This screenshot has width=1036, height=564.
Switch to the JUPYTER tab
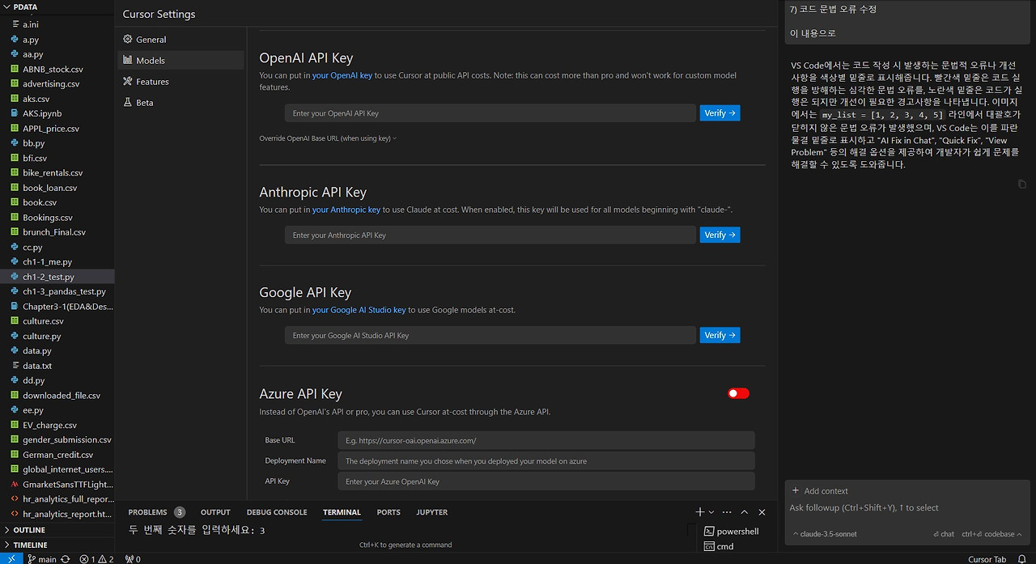[x=431, y=512]
